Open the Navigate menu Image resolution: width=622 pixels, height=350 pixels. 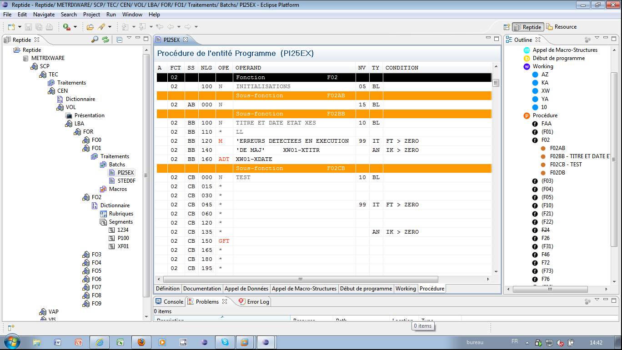pos(44,15)
